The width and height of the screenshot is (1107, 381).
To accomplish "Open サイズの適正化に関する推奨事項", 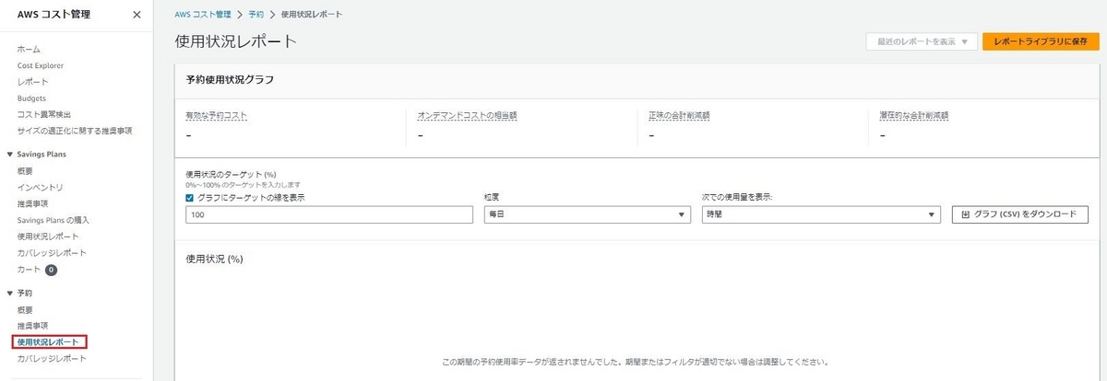I will point(75,131).
